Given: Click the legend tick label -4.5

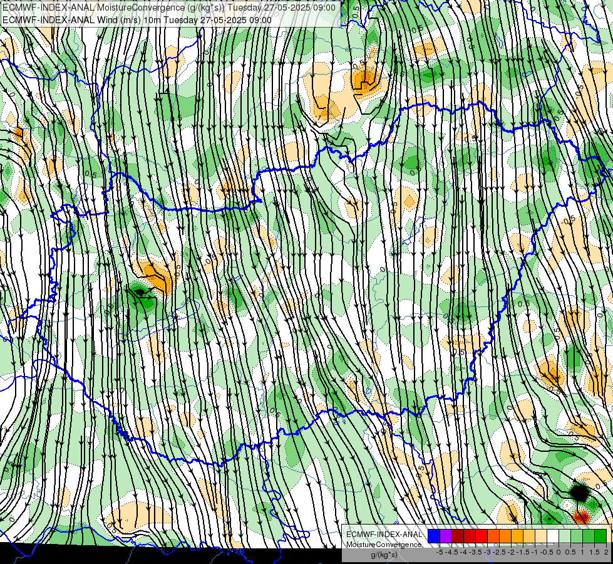Looking at the screenshot, I should click(451, 552).
